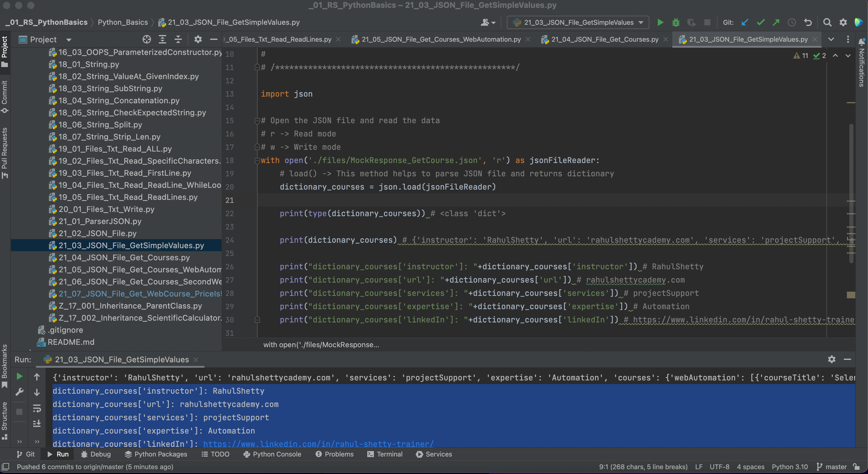The image size is (868, 474).
Task: Toggle the Pull Requests side panel
Action: click(x=5, y=153)
